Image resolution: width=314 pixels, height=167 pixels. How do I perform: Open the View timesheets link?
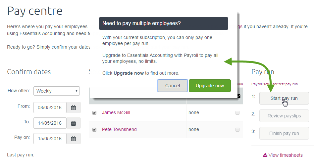tap(285, 155)
